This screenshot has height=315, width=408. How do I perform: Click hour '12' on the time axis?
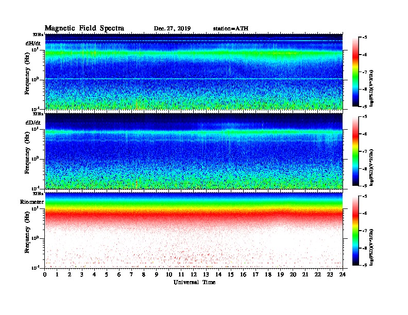coord(194,274)
